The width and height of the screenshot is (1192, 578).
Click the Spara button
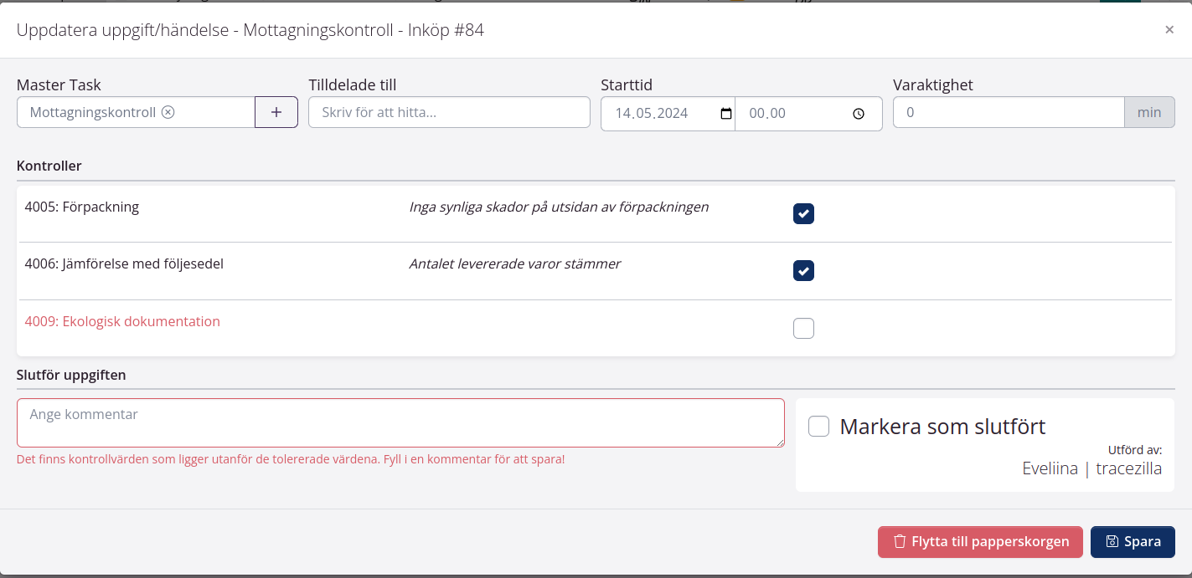pyautogui.click(x=1133, y=541)
